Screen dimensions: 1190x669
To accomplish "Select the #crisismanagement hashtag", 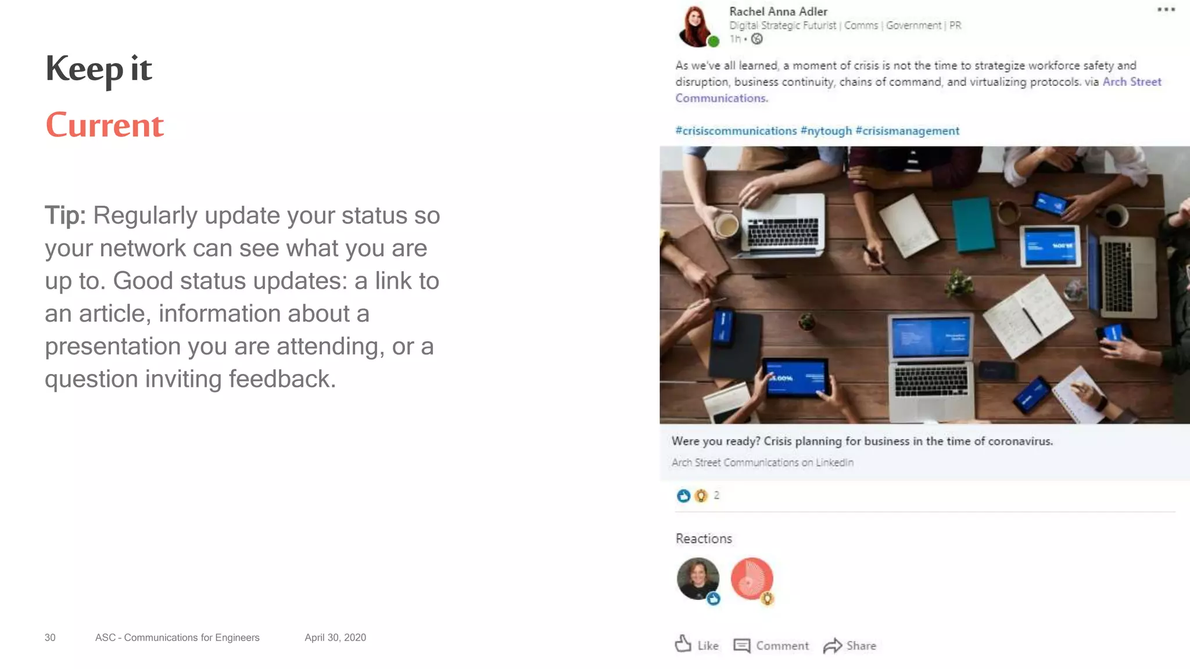I will (907, 131).
